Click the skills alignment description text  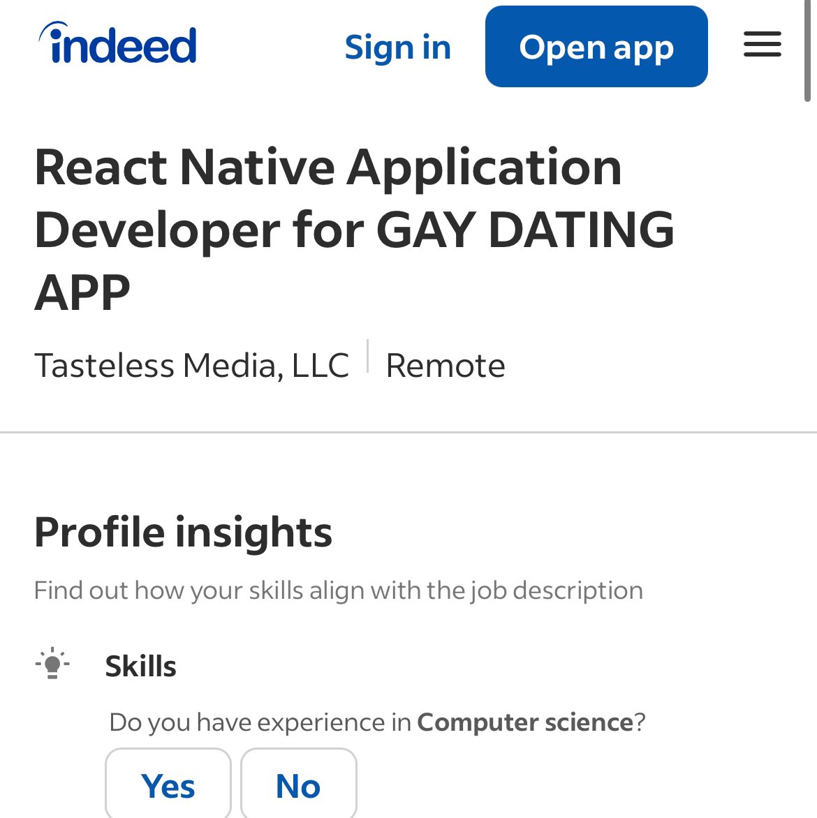click(338, 591)
